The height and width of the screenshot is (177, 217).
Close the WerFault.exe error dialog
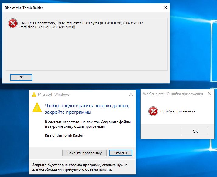(210, 94)
